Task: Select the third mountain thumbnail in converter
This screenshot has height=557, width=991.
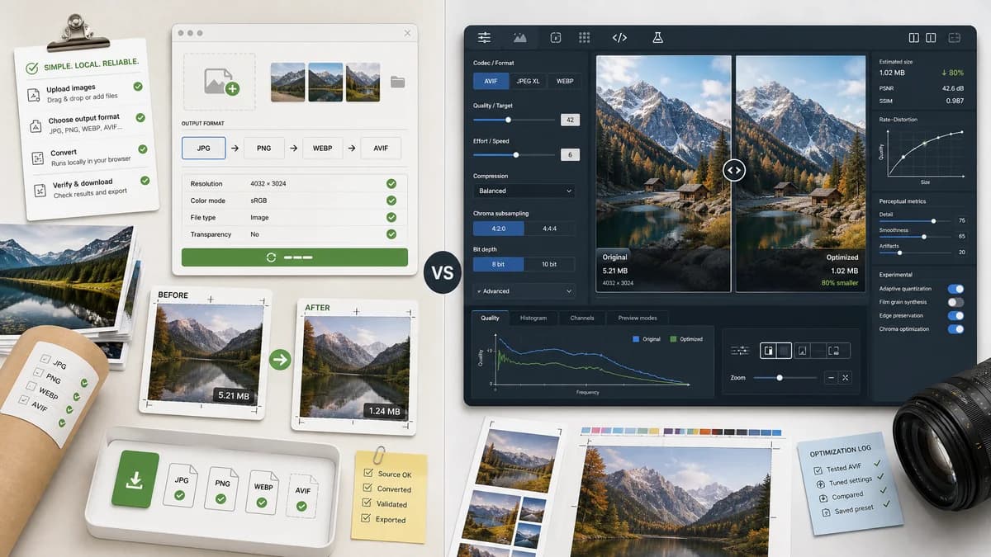Action: pos(363,82)
